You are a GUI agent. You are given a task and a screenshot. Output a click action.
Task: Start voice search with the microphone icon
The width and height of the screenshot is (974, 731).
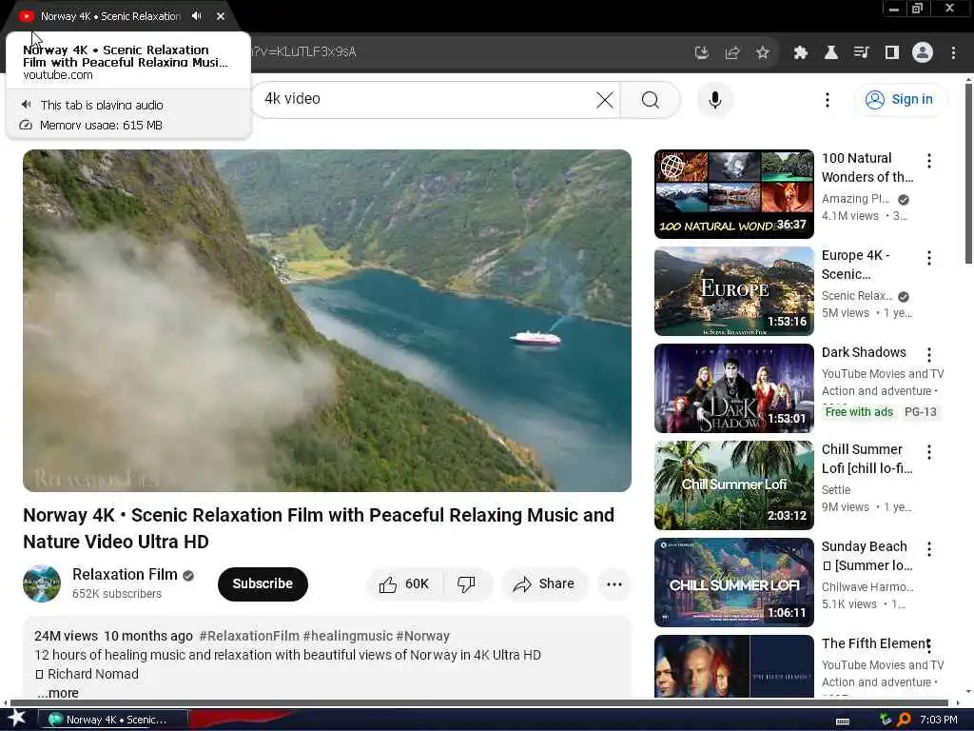pos(715,99)
